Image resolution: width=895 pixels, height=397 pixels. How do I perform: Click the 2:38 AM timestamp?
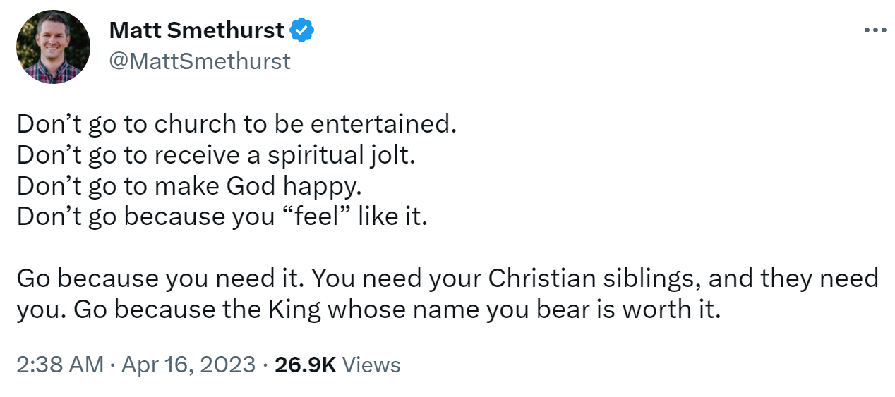[59, 365]
